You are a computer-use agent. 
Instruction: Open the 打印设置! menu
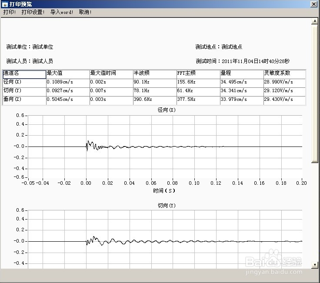coord(33,12)
